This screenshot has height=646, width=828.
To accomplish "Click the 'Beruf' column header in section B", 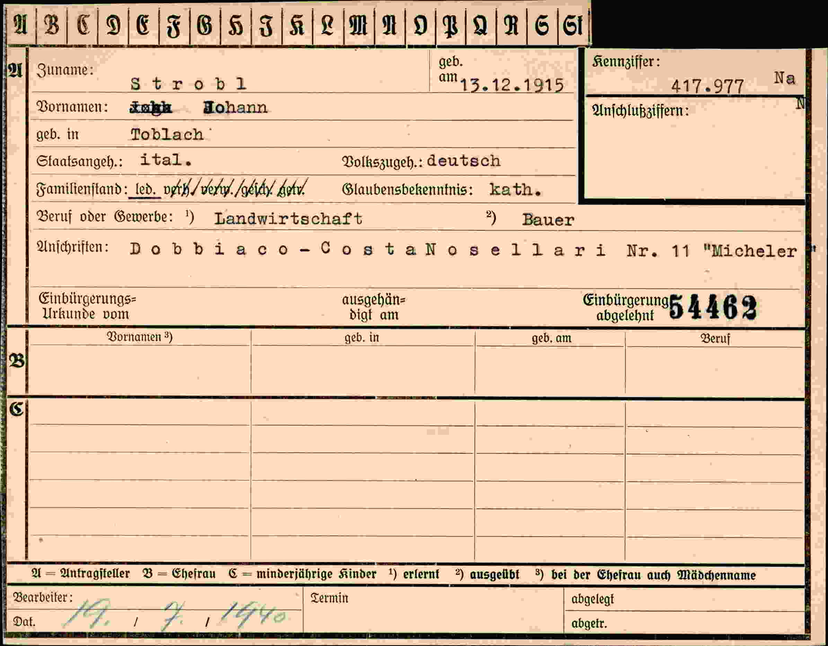I will (x=715, y=338).
